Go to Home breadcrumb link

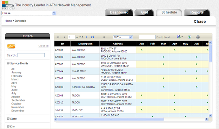[8, 21]
